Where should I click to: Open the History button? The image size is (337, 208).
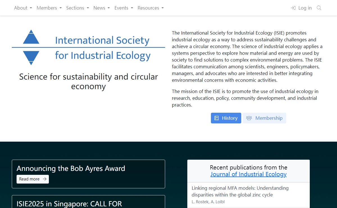coord(226,118)
